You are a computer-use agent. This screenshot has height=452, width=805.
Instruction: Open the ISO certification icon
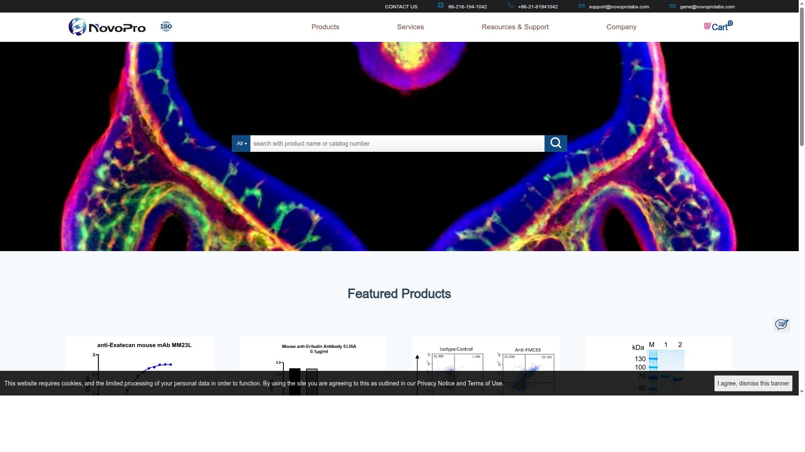[166, 27]
